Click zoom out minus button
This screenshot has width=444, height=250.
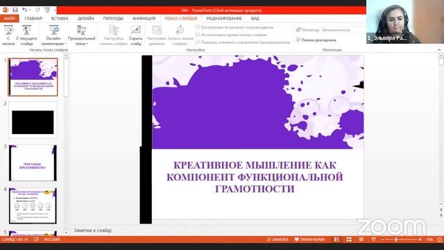[382, 240]
